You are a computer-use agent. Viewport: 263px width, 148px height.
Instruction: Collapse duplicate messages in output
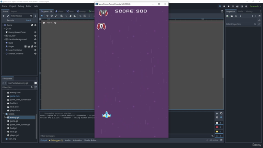pos(217,118)
